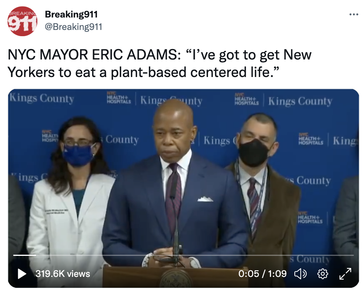Play the video in the tweet
Viewport: 364px width, 294px height.
[x=22, y=274]
